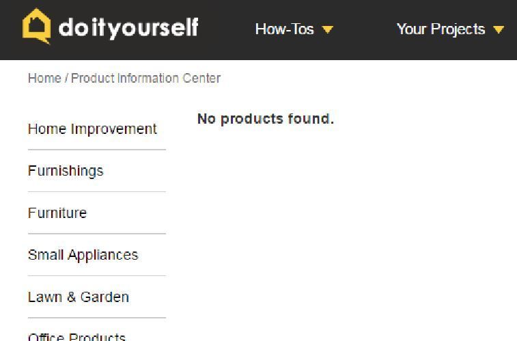The height and width of the screenshot is (341, 517).
Task: Expand the Your Projects yellow dropdown arrow
Action: [499, 29]
